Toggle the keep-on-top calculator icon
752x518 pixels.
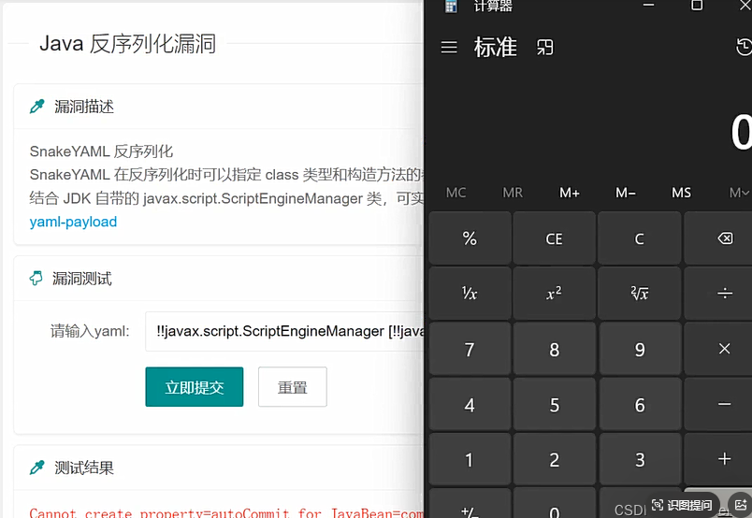pyautogui.click(x=545, y=48)
